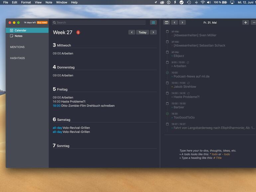The width and height of the screenshot is (256, 192).
Task: Open 09:00 Arbeiten event on Mittwoch
Action: (x=63, y=53)
